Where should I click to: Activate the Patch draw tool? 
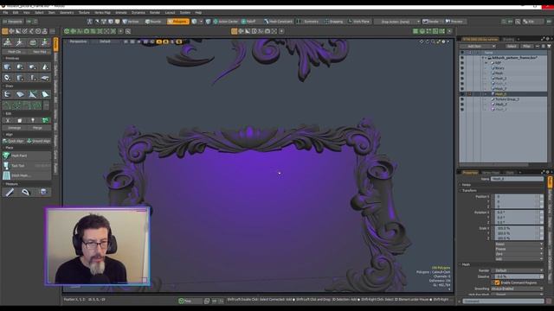[20, 94]
